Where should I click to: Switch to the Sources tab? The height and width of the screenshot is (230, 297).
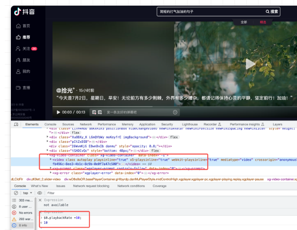coord(68,124)
